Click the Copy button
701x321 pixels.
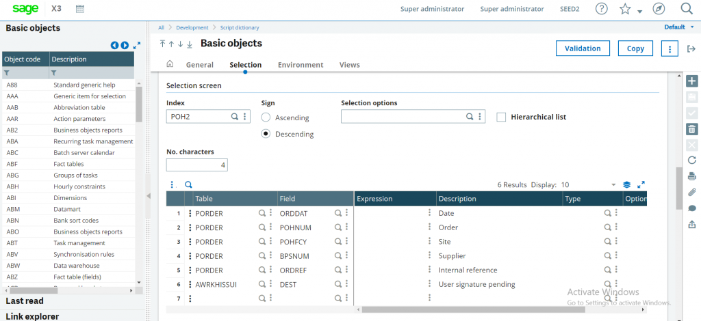point(635,48)
